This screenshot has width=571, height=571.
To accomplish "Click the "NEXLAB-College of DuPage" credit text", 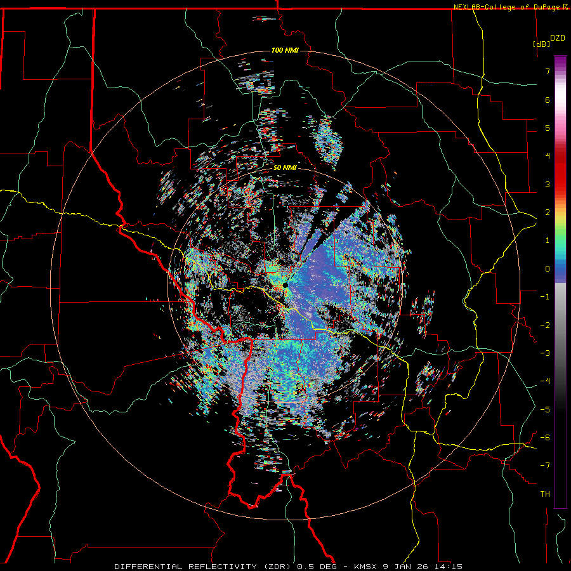I will [508, 7].
